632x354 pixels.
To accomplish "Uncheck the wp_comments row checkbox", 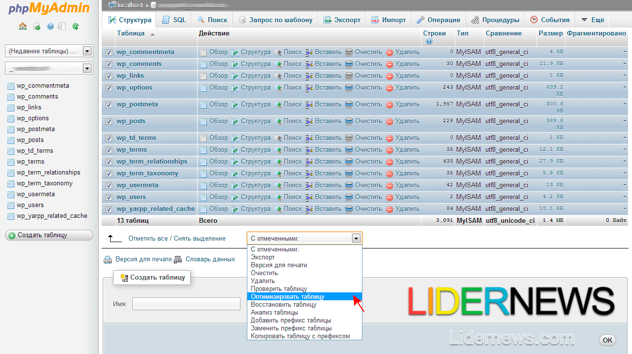I will coord(109,64).
